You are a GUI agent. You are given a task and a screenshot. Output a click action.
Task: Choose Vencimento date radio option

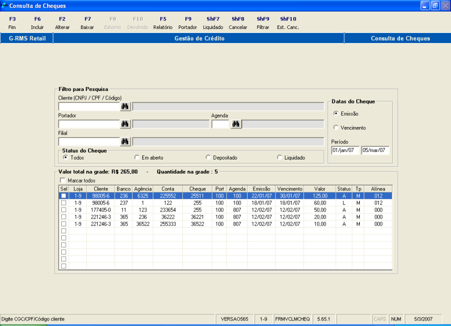[x=336, y=127]
